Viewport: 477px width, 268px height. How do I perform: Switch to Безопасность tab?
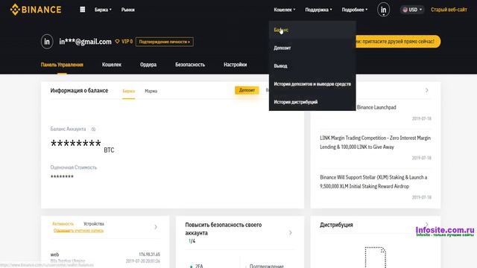(x=190, y=65)
